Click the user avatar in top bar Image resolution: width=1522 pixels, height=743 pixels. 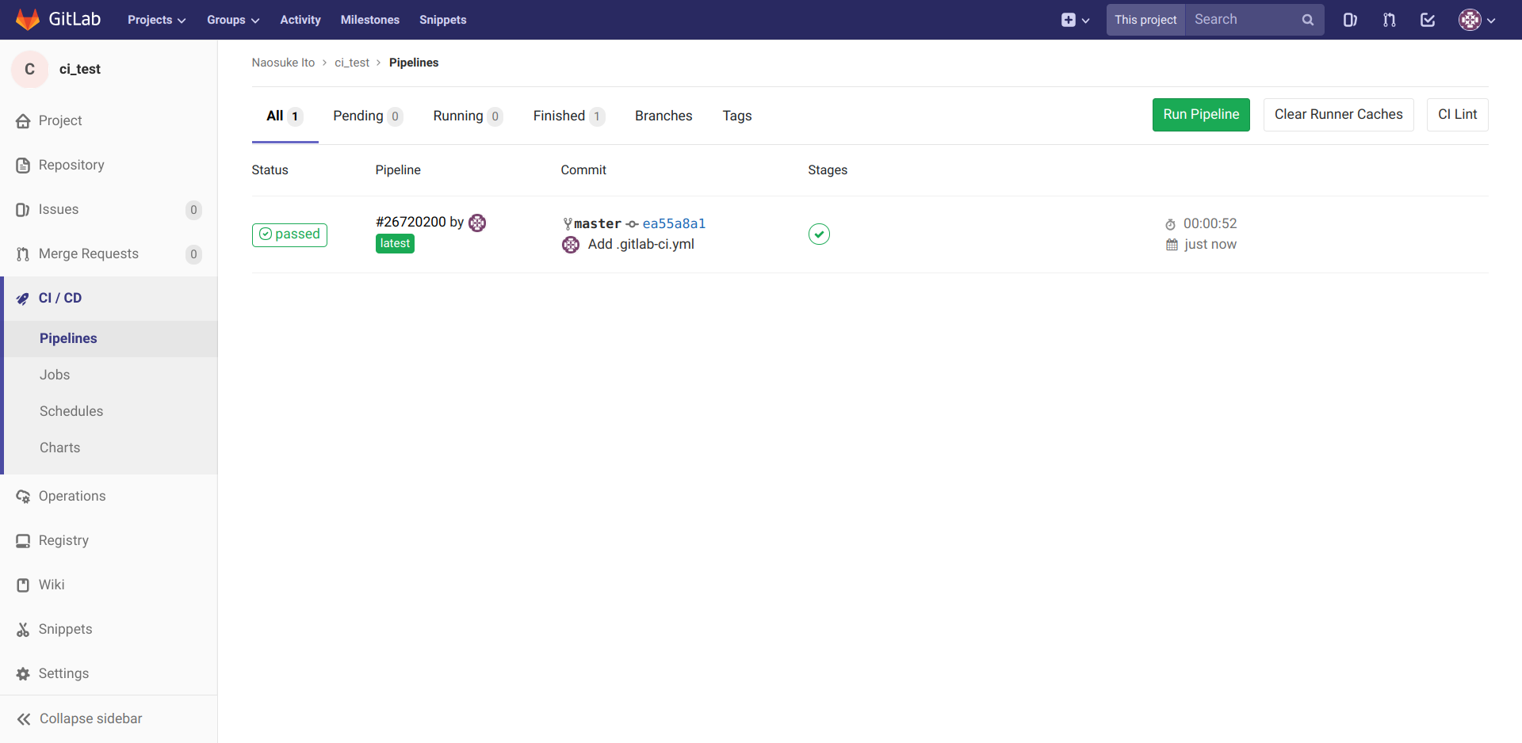coord(1470,20)
